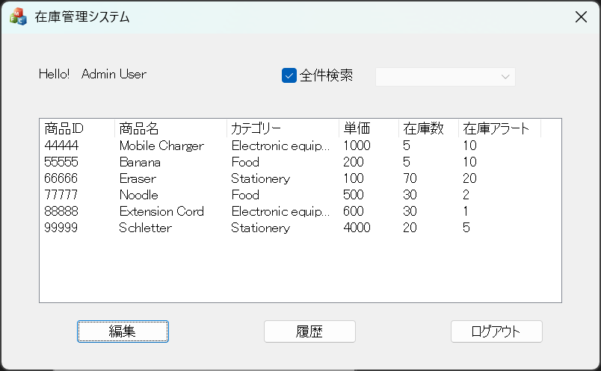Viewport: 601px width, 371px height.
Task: Click the 在庫アラート column header
Action: pyautogui.click(x=499, y=128)
